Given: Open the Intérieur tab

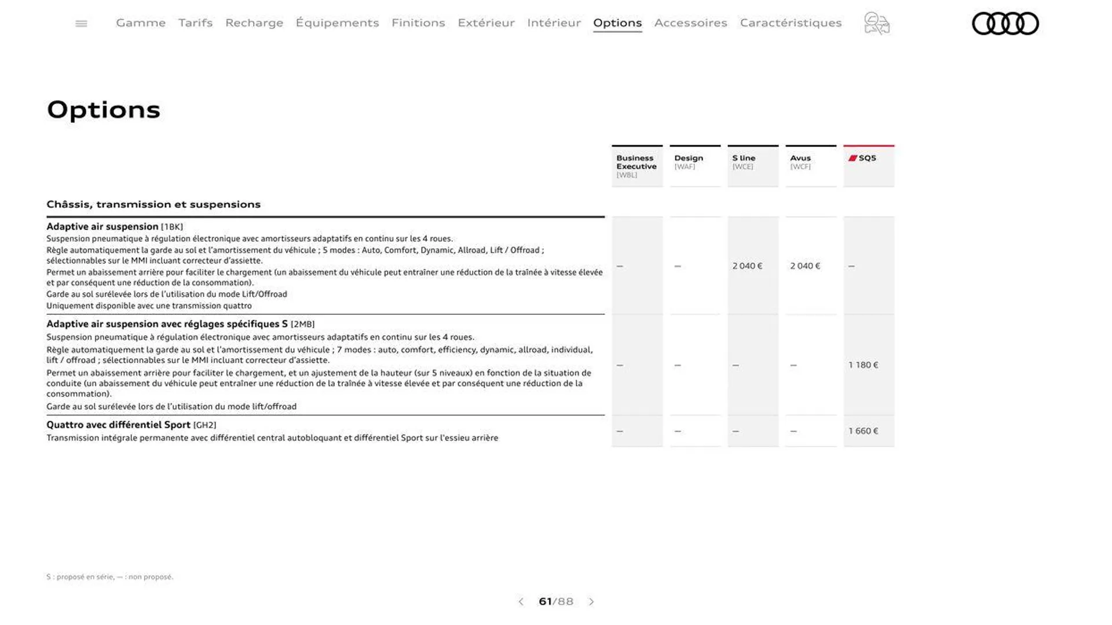Looking at the screenshot, I should 554,23.
